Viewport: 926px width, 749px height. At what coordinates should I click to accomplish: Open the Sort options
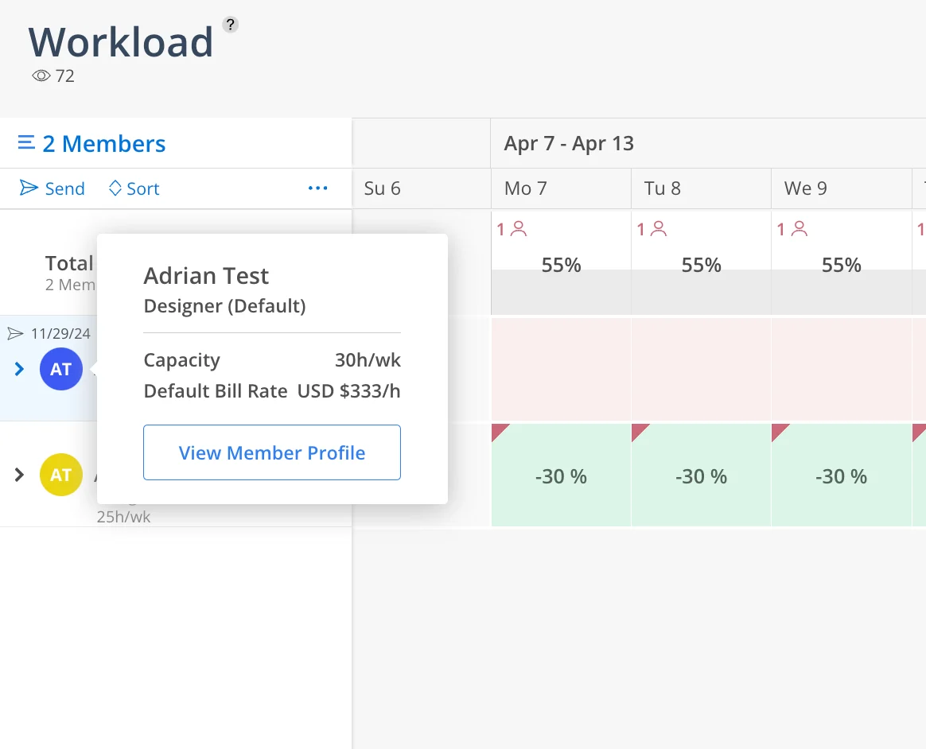click(134, 188)
